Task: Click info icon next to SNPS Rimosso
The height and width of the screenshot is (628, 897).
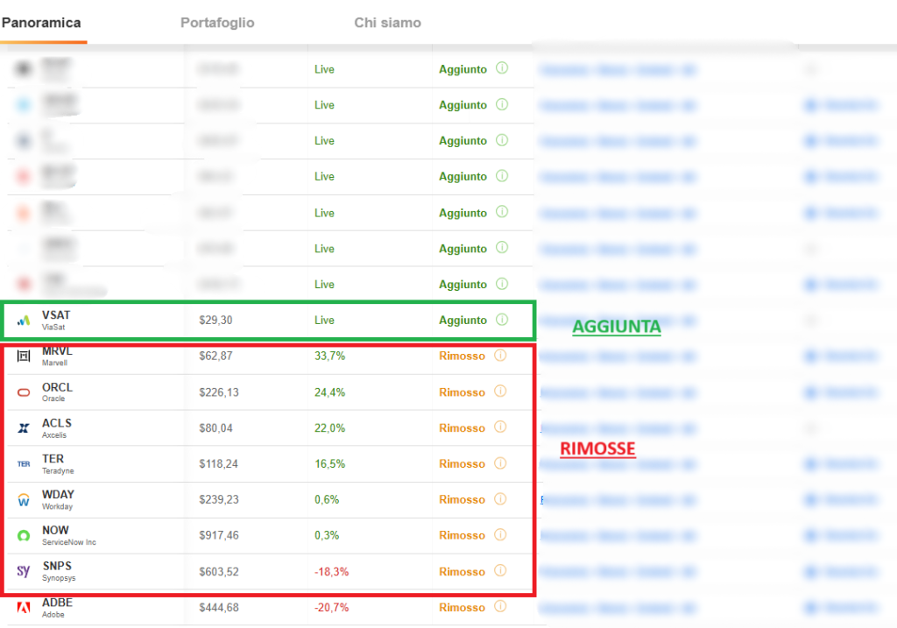Action: pos(500,571)
